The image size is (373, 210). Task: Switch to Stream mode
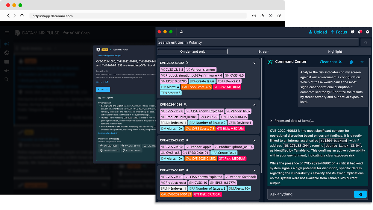[264, 51]
